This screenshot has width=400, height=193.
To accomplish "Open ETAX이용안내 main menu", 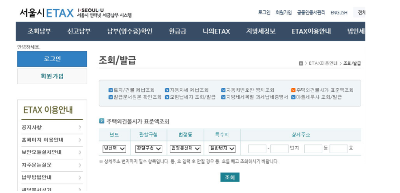I will [x=311, y=31].
